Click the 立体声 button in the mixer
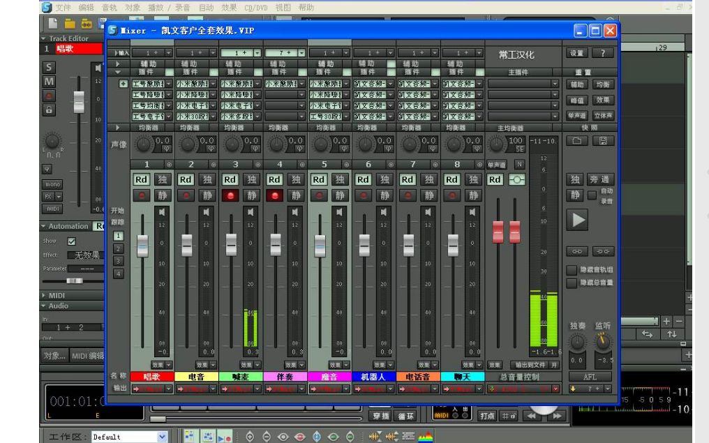Screen dimensions: 709x443 point(603,116)
